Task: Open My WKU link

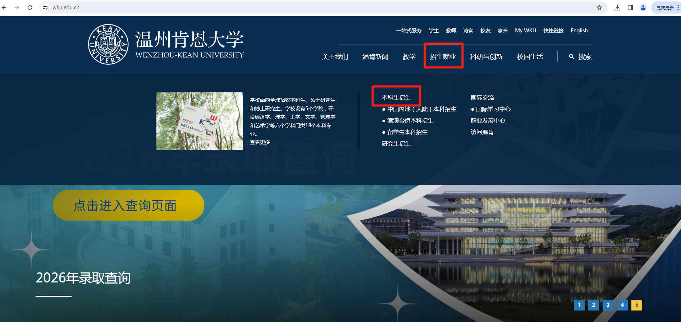Action: pos(525,31)
